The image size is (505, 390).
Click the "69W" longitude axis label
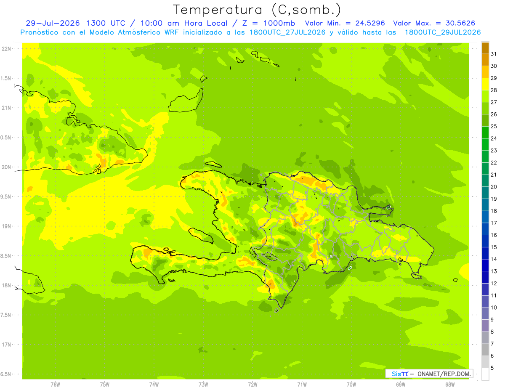[401, 385]
